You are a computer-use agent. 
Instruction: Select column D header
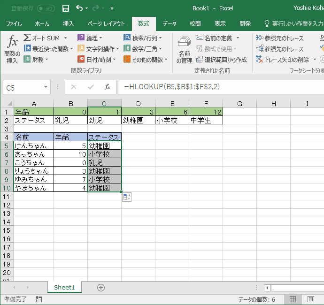tap(138, 103)
